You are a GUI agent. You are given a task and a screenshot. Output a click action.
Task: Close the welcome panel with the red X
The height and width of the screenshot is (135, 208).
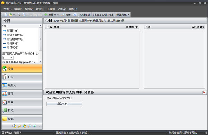point(204,92)
